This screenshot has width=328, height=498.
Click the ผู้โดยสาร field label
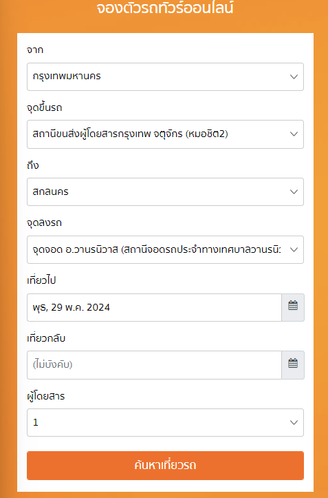point(45,396)
